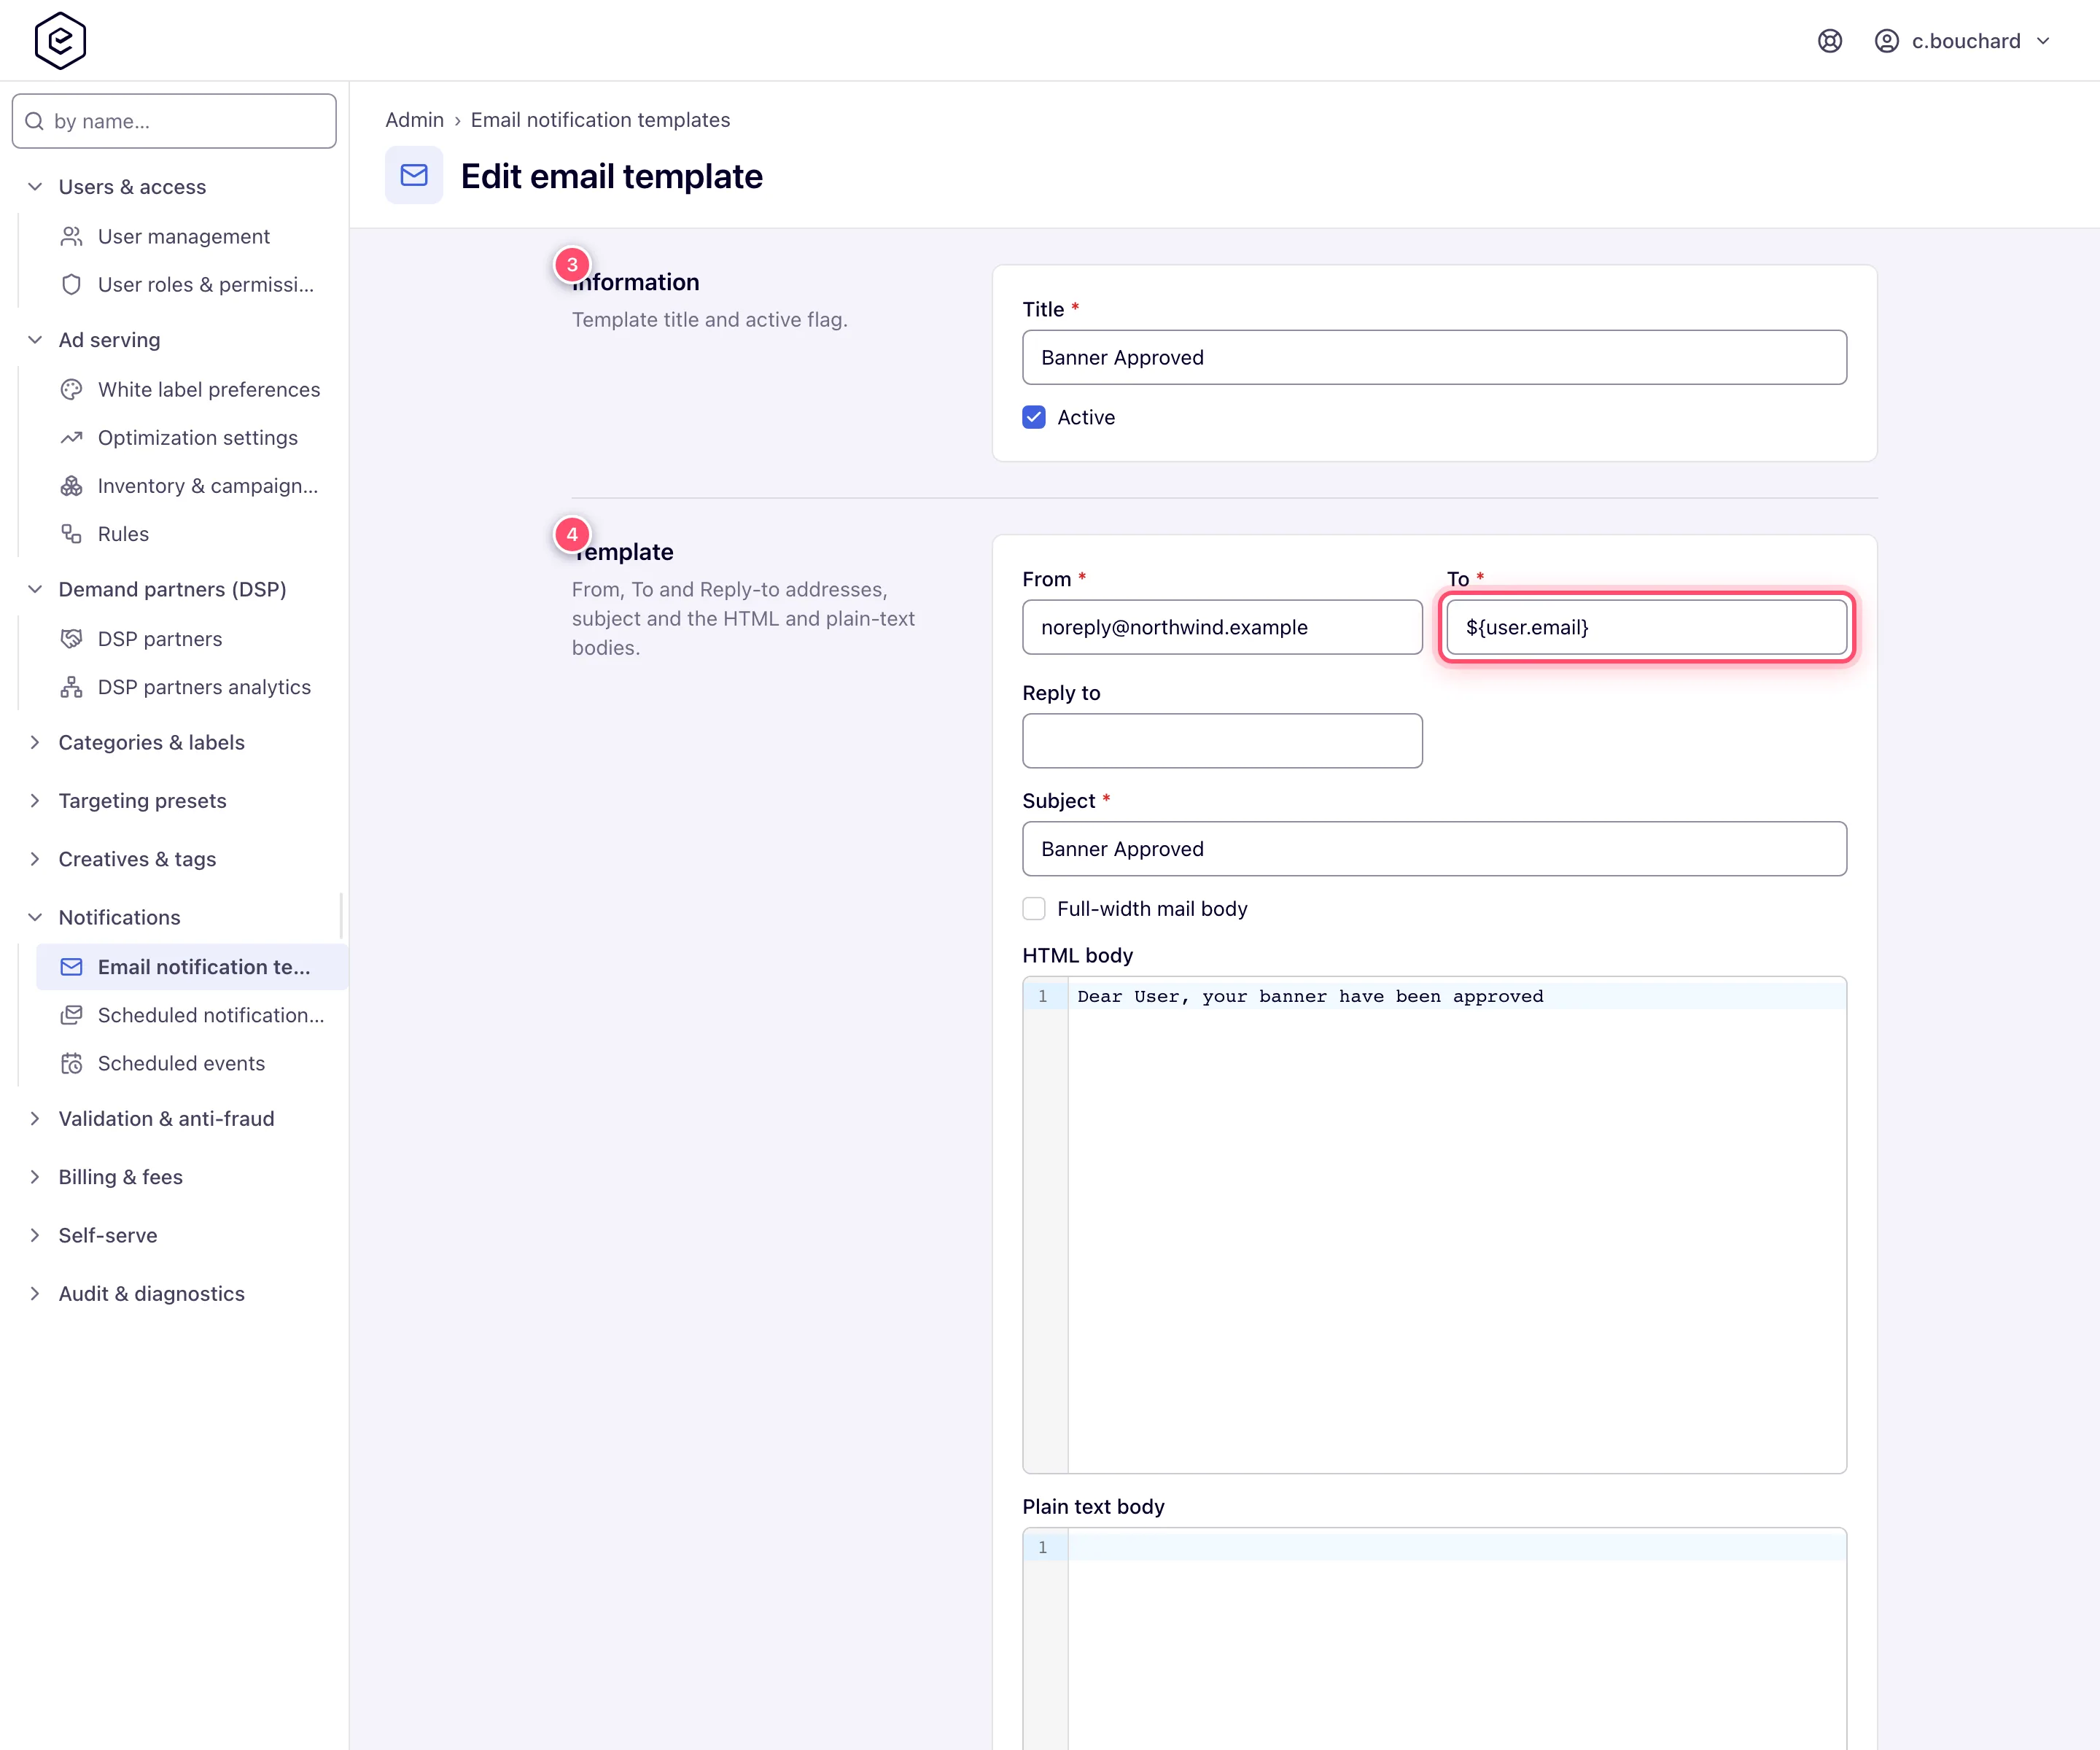This screenshot has width=2100, height=1750.
Task: Click the search magnifier icon in sidebar
Action: [x=34, y=121]
